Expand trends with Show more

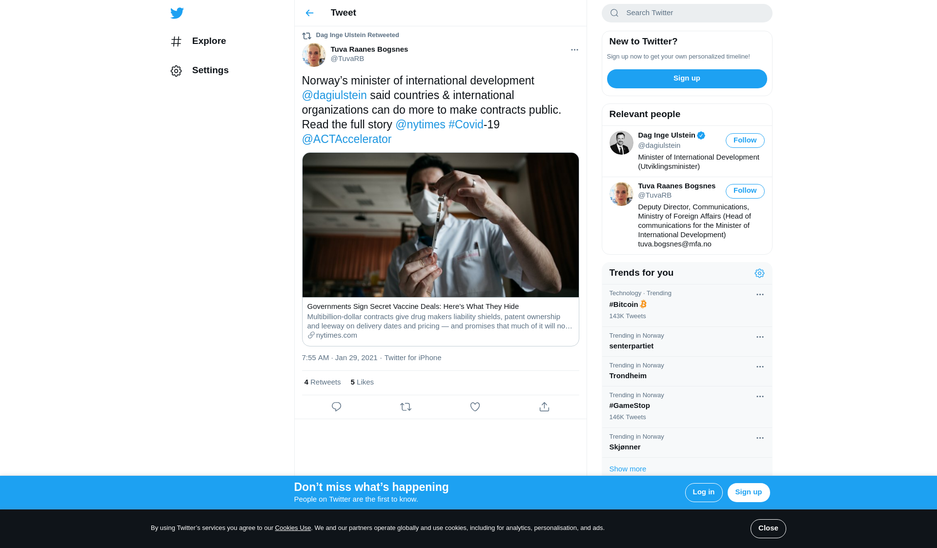(628, 469)
